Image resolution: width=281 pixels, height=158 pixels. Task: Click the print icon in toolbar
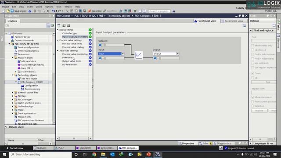[x=30, y=11]
